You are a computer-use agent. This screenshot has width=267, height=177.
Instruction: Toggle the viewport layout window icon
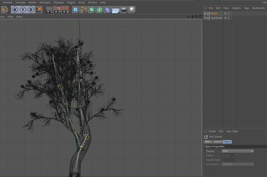200,17
